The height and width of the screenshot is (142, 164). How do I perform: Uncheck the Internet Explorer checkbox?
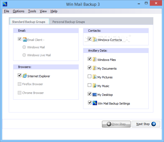tap(20, 75)
